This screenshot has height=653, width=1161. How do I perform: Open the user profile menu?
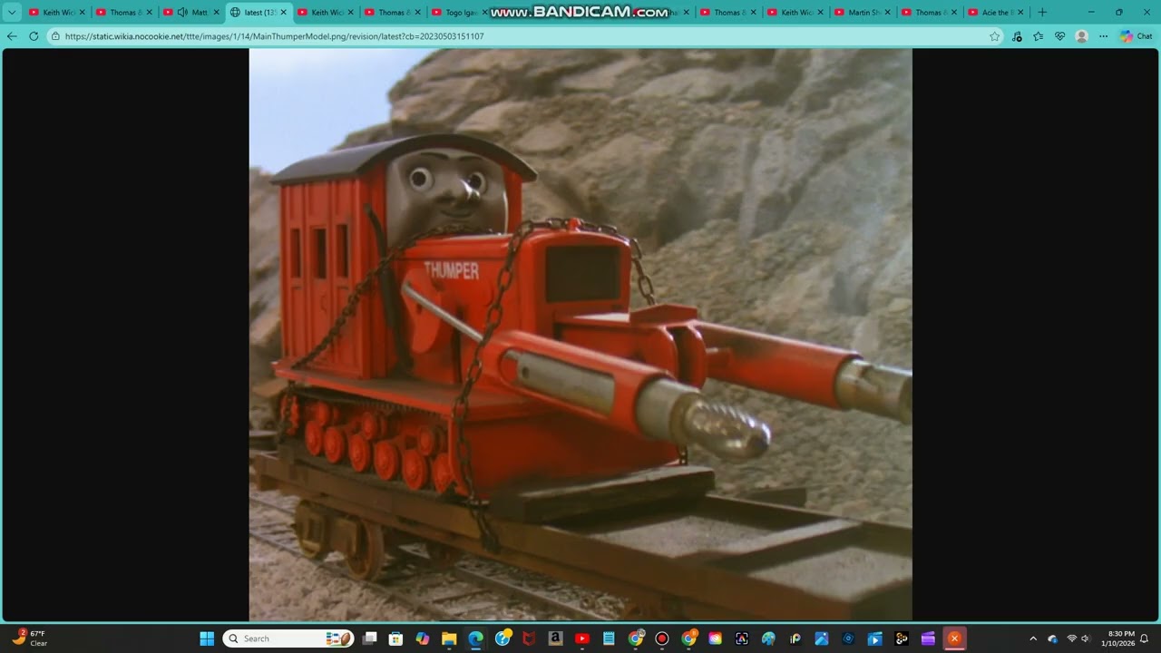[x=1081, y=36]
